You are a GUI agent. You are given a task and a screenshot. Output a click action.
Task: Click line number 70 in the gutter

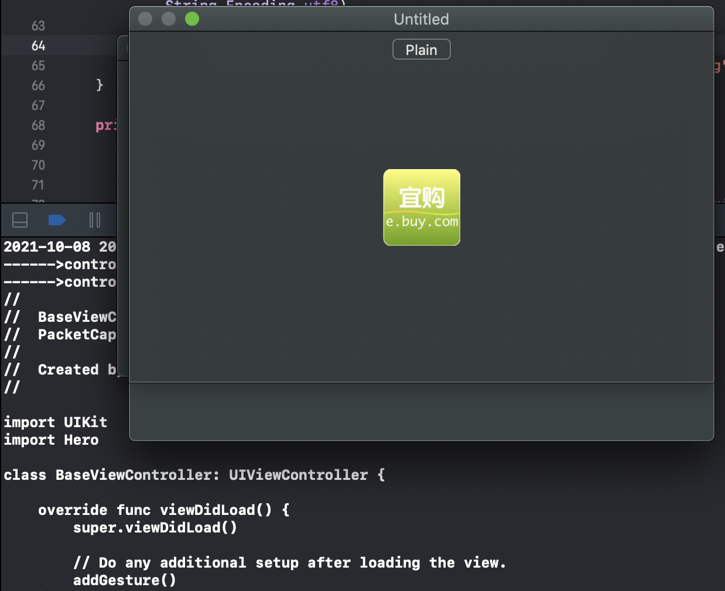(38, 165)
